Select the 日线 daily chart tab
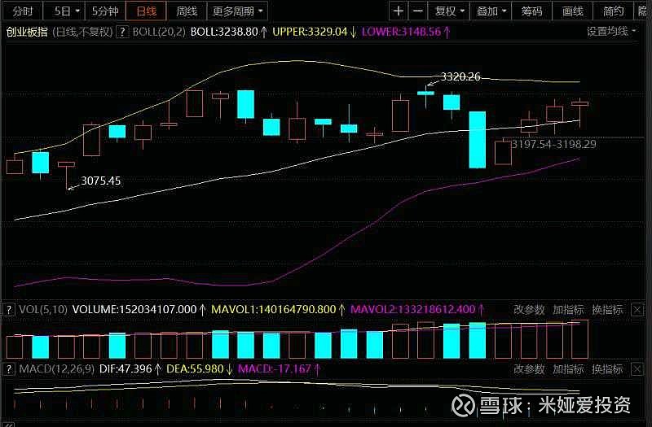 click(x=146, y=11)
